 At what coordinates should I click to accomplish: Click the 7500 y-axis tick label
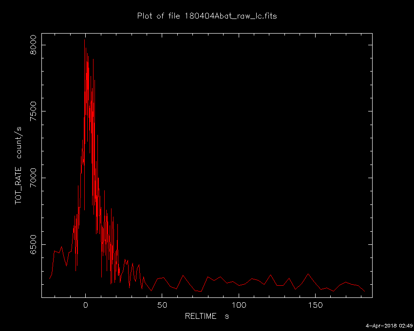pyautogui.click(x=33, y=111)
